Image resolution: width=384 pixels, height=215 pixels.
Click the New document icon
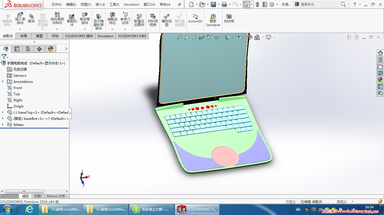pos(191,4)
